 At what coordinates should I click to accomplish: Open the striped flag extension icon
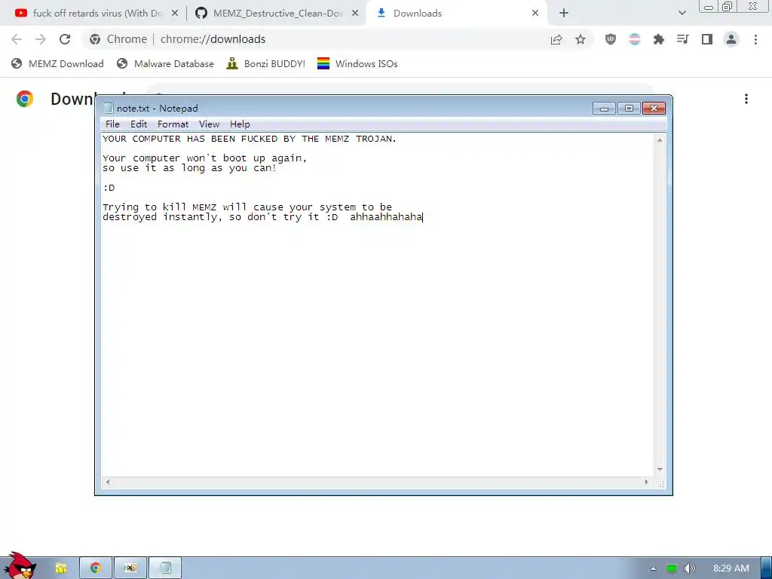click(635, 39)
